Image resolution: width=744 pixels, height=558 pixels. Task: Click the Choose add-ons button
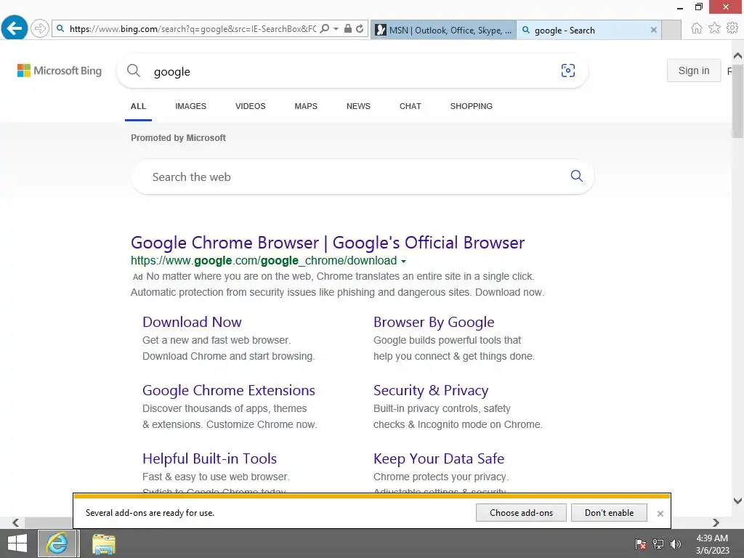pyautogui.click(x=521, y=513)
